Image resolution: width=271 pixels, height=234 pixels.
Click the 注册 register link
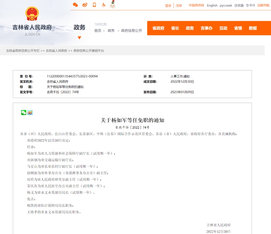[x=179, y=5]
